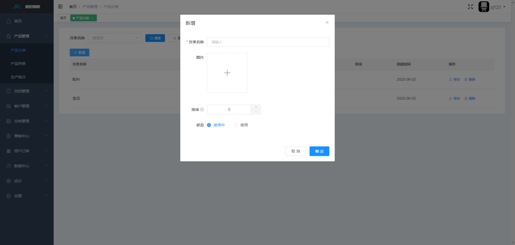The height and width of the screenshot is (245, 515).
Task: Expand the 客户管理 menu chevron
Action: 47,106
